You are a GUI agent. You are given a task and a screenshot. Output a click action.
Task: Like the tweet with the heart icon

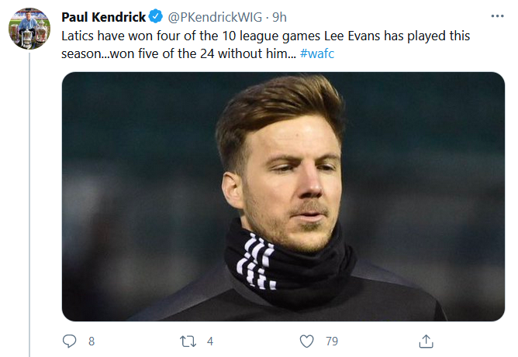click(307, 341)
